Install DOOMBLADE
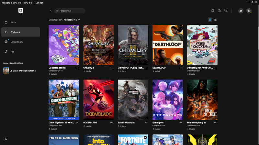The height and width of the screenshot is (145, 259). coord(87,126)
